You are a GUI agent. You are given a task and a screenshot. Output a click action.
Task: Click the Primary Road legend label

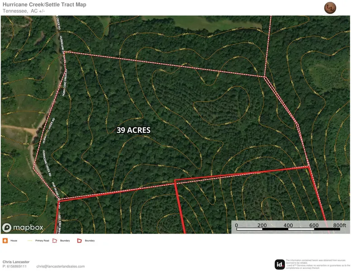pyautogui.click(x=42, y=241)
